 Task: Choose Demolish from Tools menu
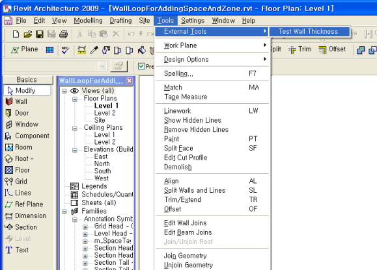coord(212,167)
